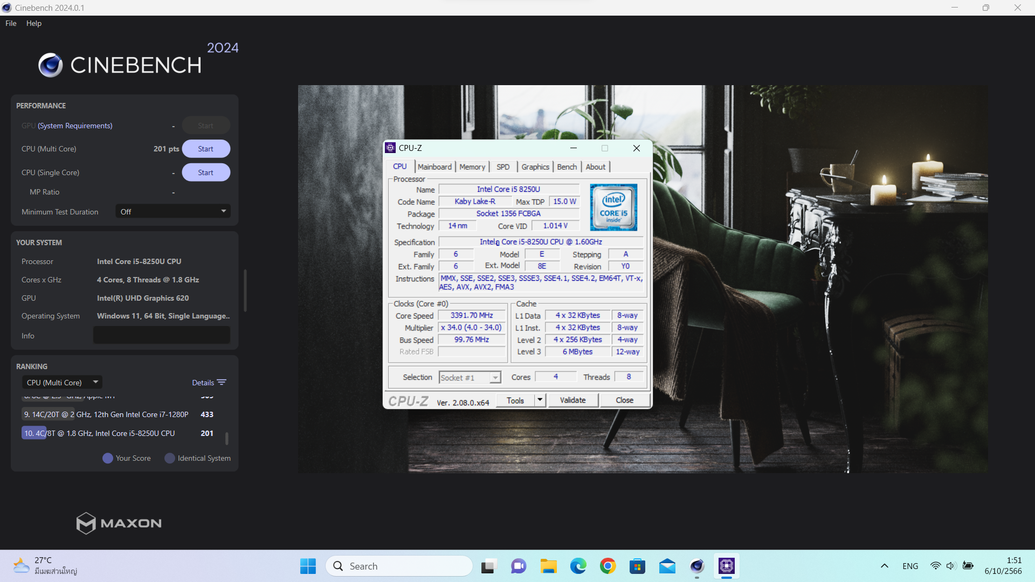This screenshot has width=1035, height=582.
Task: Open Wi-Fi network settings icon
Action: click(936, 566)
